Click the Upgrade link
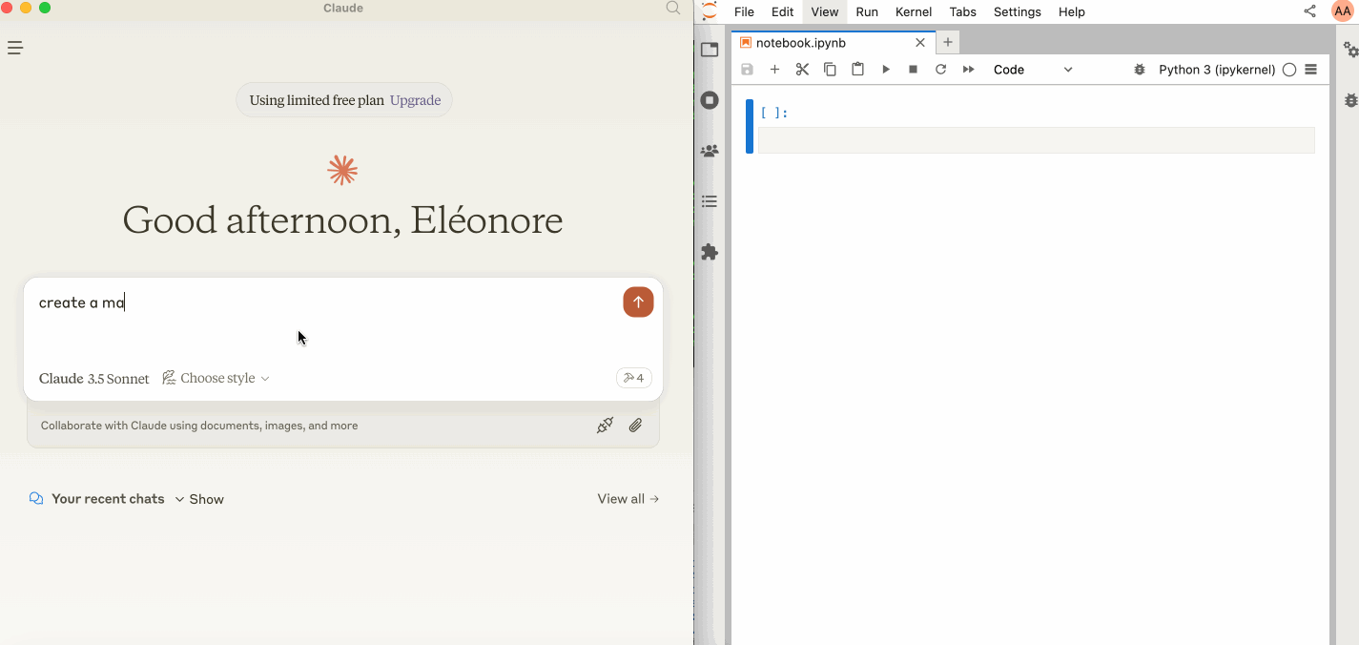This screenshot has height=645, width=1359. point(415,100)
